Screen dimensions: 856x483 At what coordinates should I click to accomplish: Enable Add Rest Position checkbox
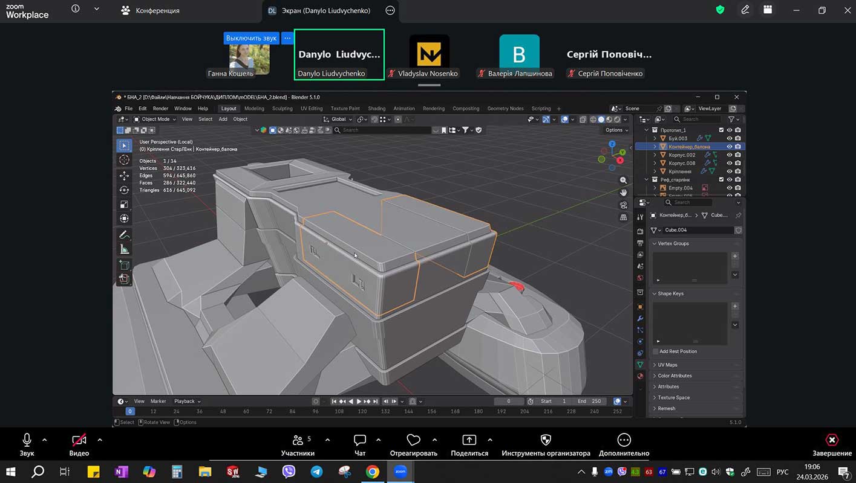click(x=656, y=351)
